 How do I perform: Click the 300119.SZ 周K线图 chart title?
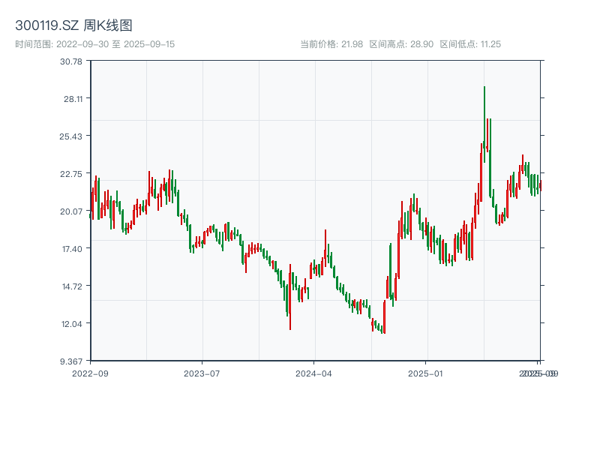[x=73, y=25]
